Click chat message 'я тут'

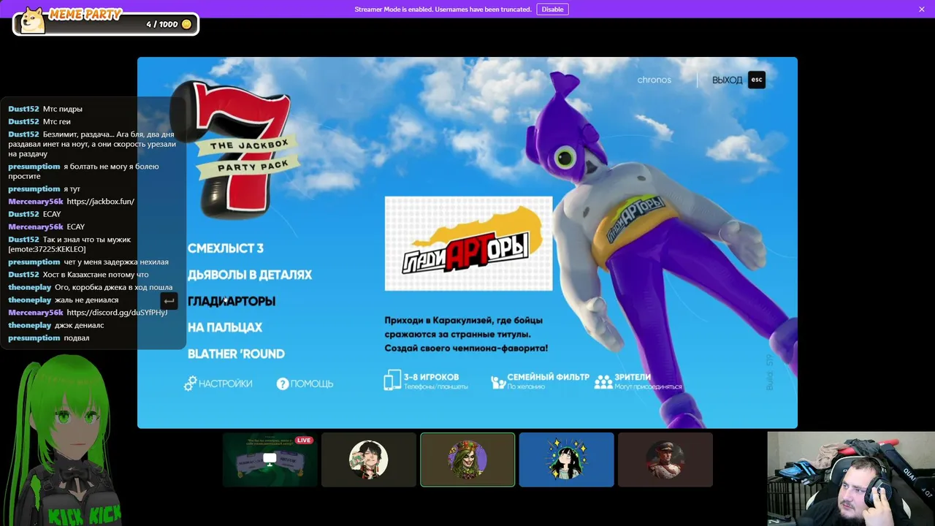72,189
